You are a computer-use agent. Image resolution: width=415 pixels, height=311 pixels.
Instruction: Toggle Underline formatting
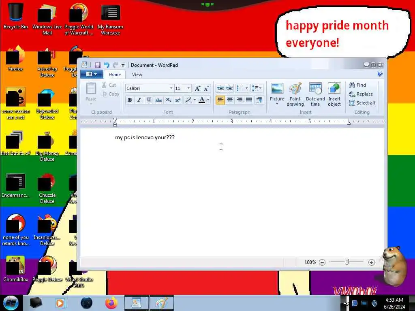pyautogui.click(x=149, y=100)
